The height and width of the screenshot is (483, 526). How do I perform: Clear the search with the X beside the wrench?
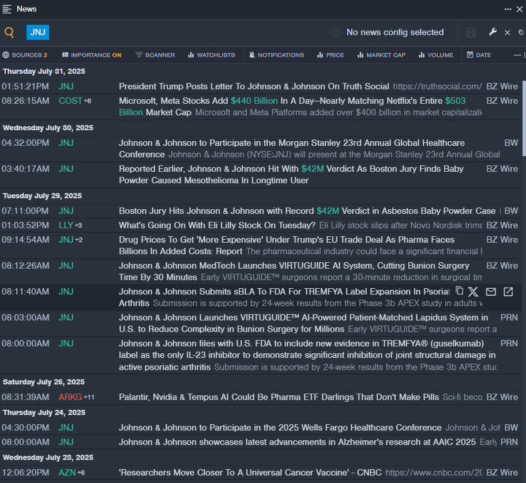(x=507, y=32)
